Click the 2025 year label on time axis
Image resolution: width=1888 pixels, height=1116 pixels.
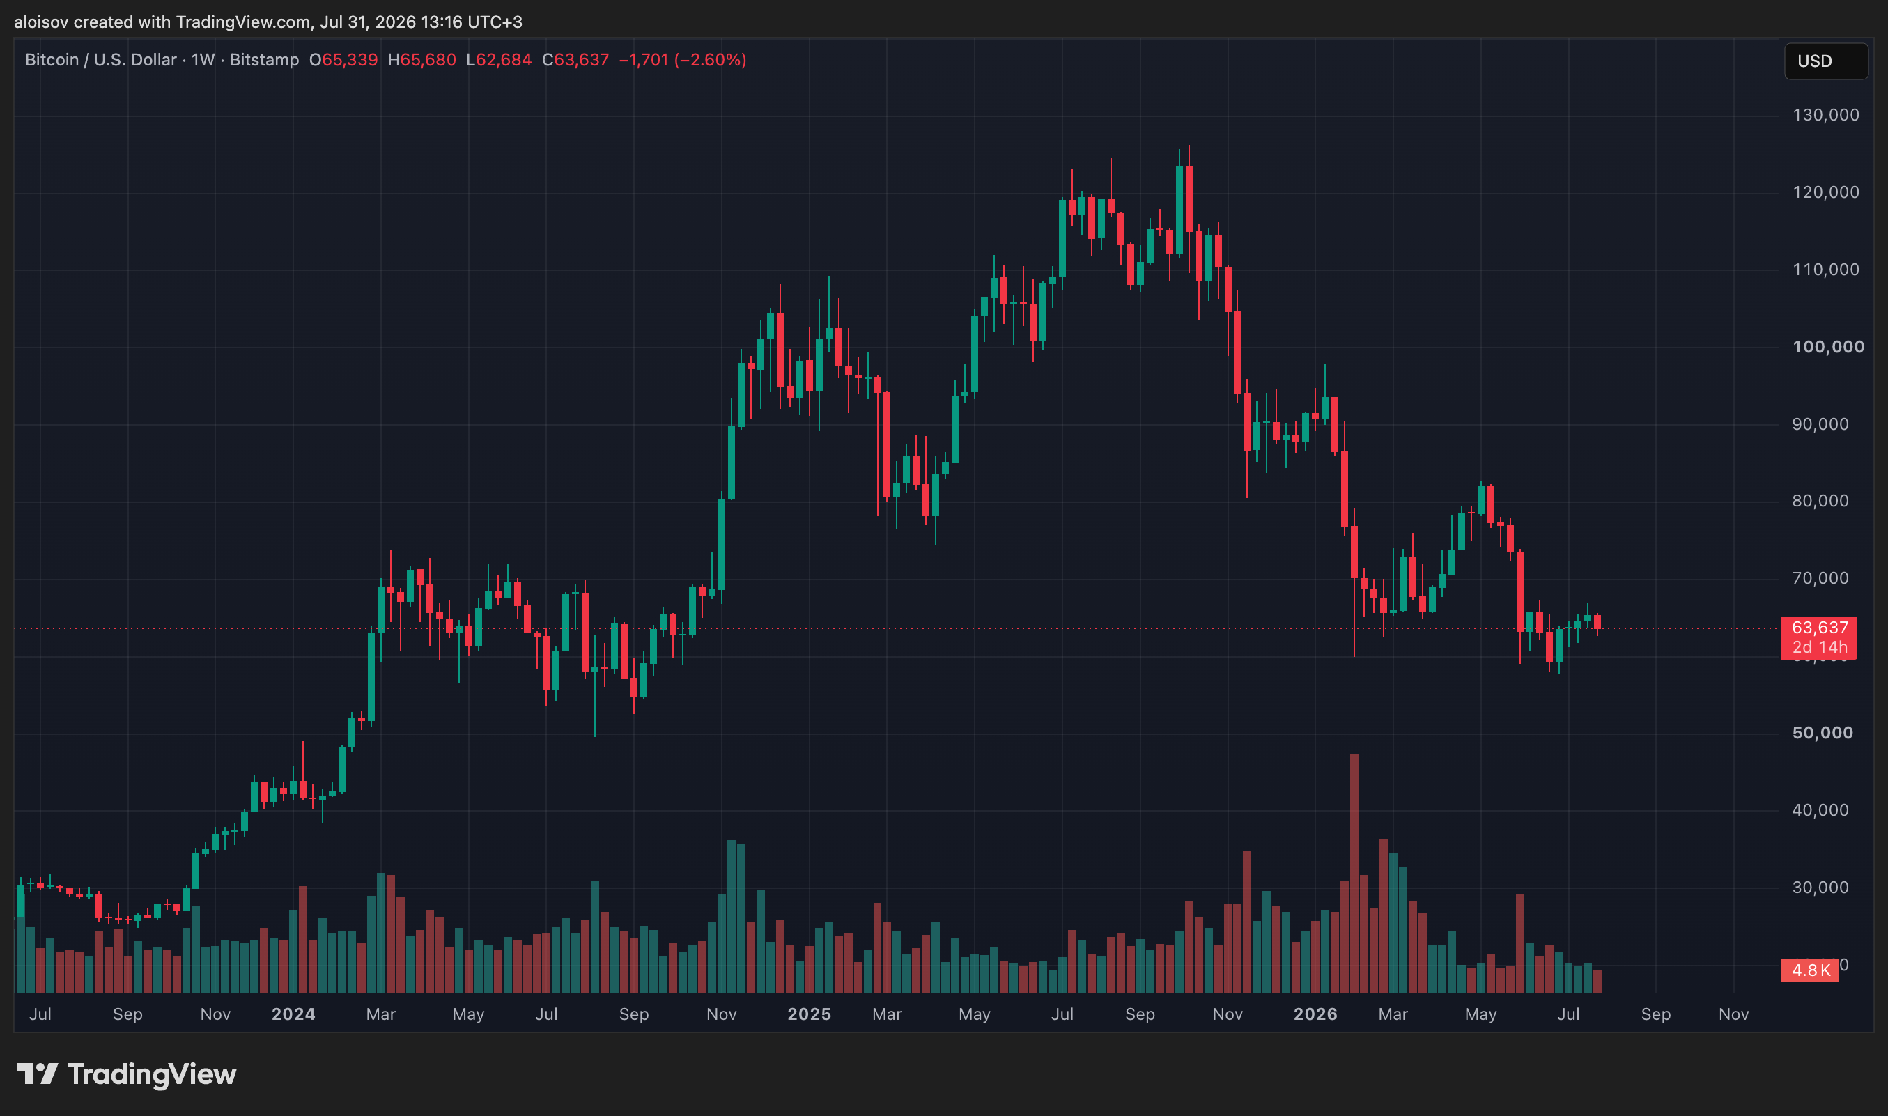(x=809, y=1014)
